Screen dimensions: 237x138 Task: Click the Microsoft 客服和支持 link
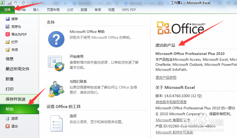coord(173,120)
